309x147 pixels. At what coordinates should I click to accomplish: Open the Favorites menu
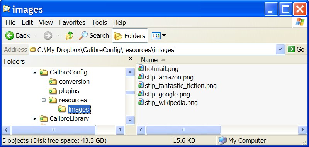tap(72, 23)
